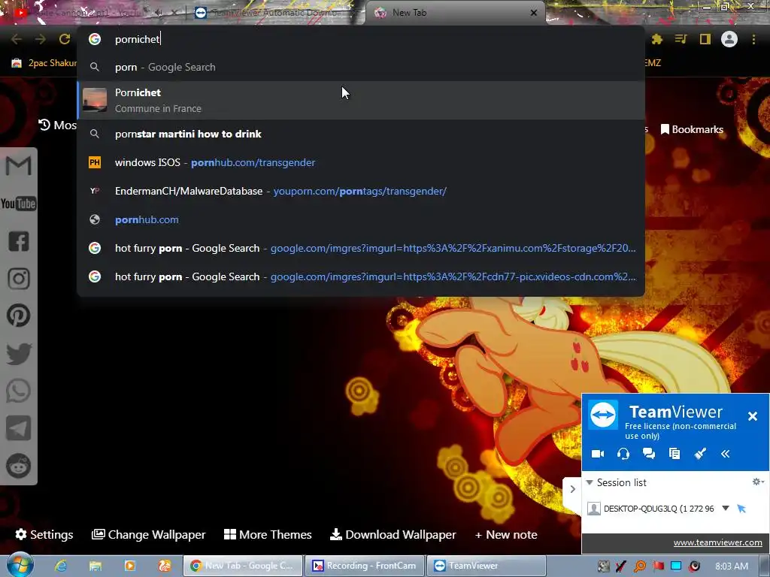Image resolution: width=770 pixels, height=577 pixels.
Task: Click side arrow tab of TeamViewer panel
Action: click(x=572, y=489)
